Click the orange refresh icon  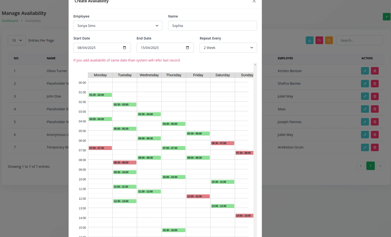[x=329, y=40]
